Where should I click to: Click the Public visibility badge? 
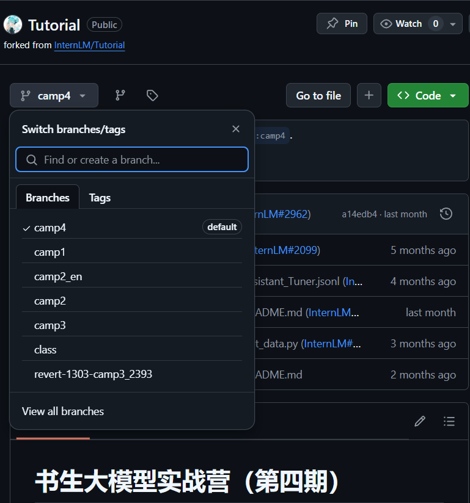pyautogui.click(x=105, y=24)
